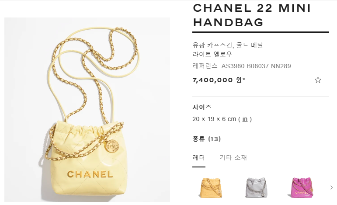This screenshot has width=337, height=205.
Task: Click the 라이트 옐로우 color name
Action: click(x=212, y=54)
